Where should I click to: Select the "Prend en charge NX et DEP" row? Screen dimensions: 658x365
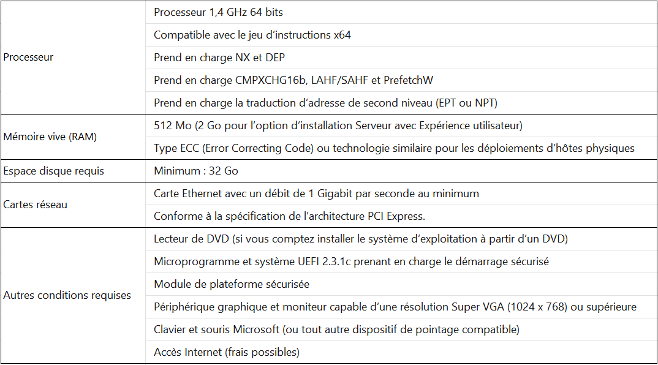219,58
